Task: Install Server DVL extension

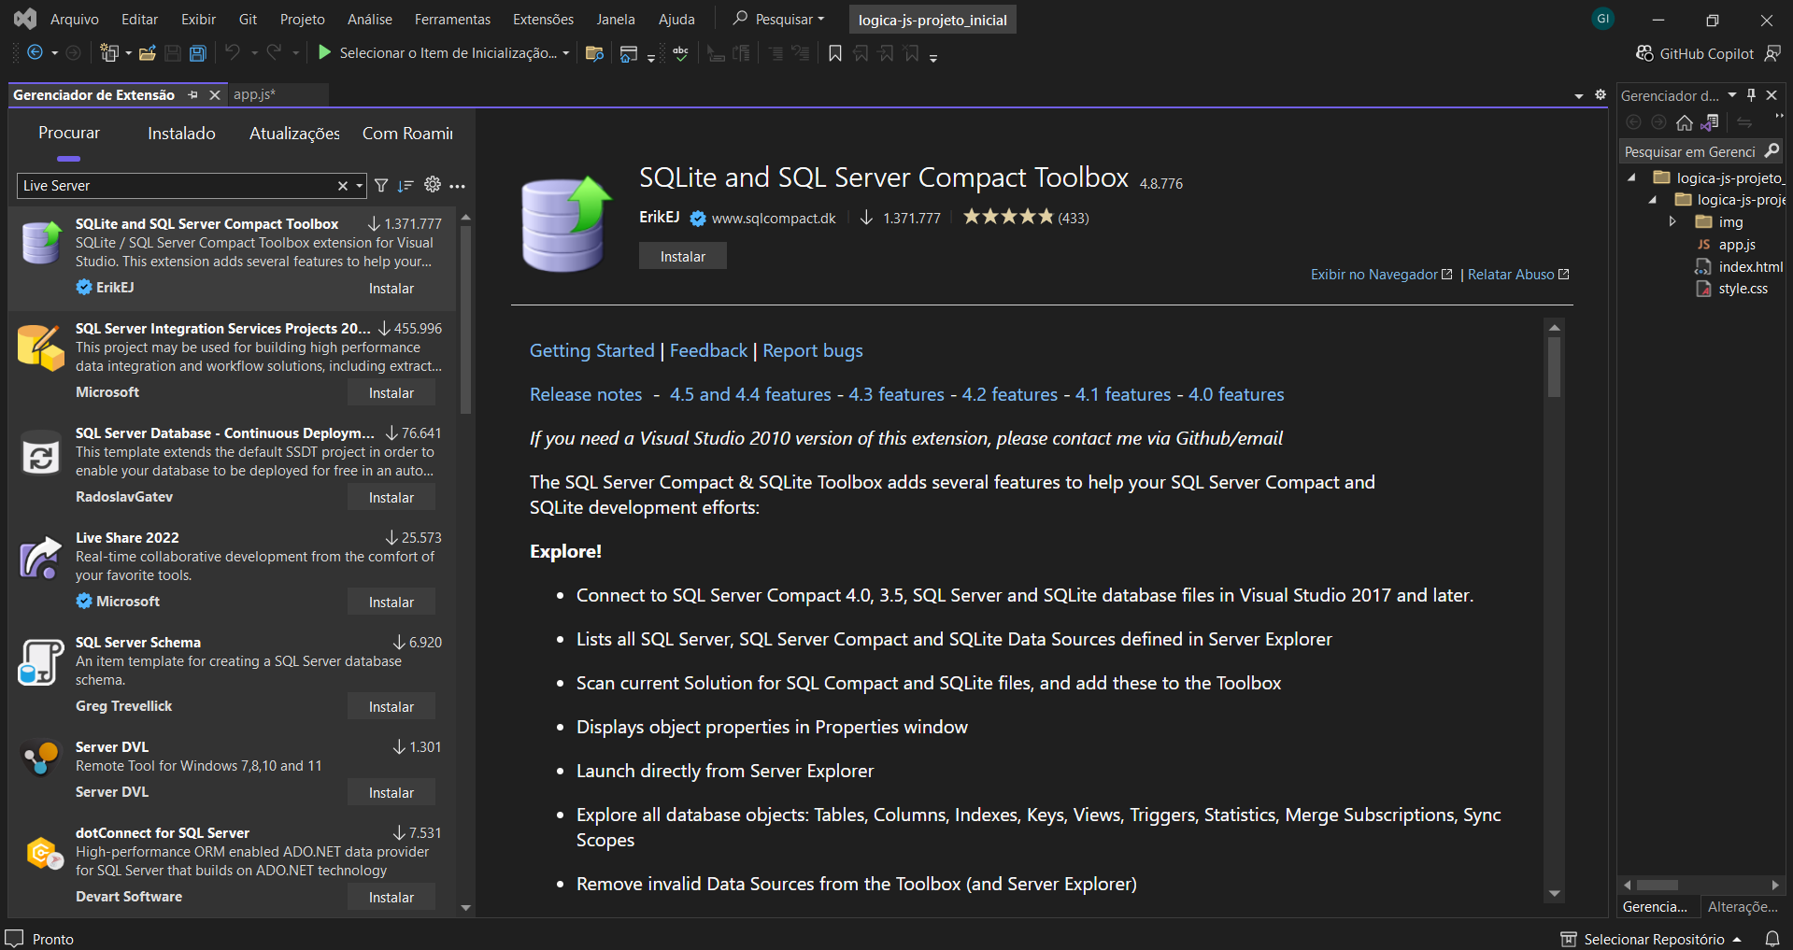Action: click(x=391, y=793)
